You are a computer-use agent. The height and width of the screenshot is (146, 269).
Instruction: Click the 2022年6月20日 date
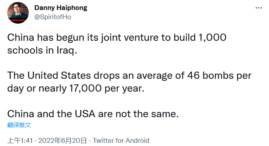pos(62,140)
